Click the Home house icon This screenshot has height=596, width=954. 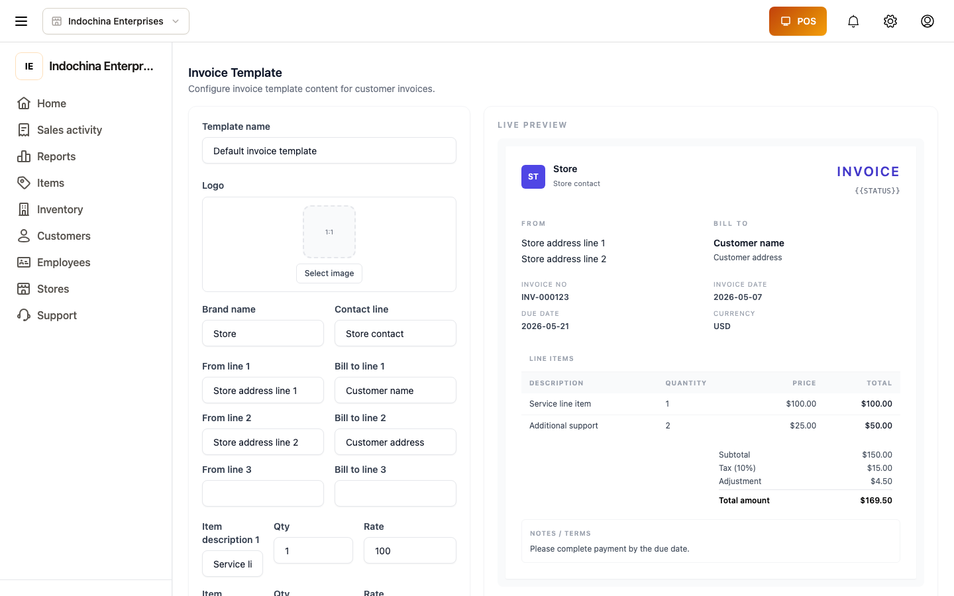[x=24, y=103]
